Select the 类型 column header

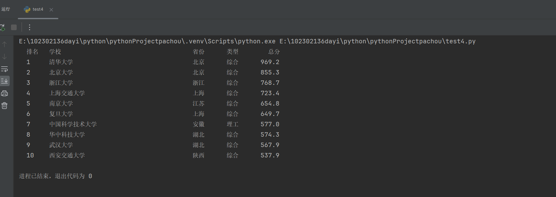(x=233, y=52)
